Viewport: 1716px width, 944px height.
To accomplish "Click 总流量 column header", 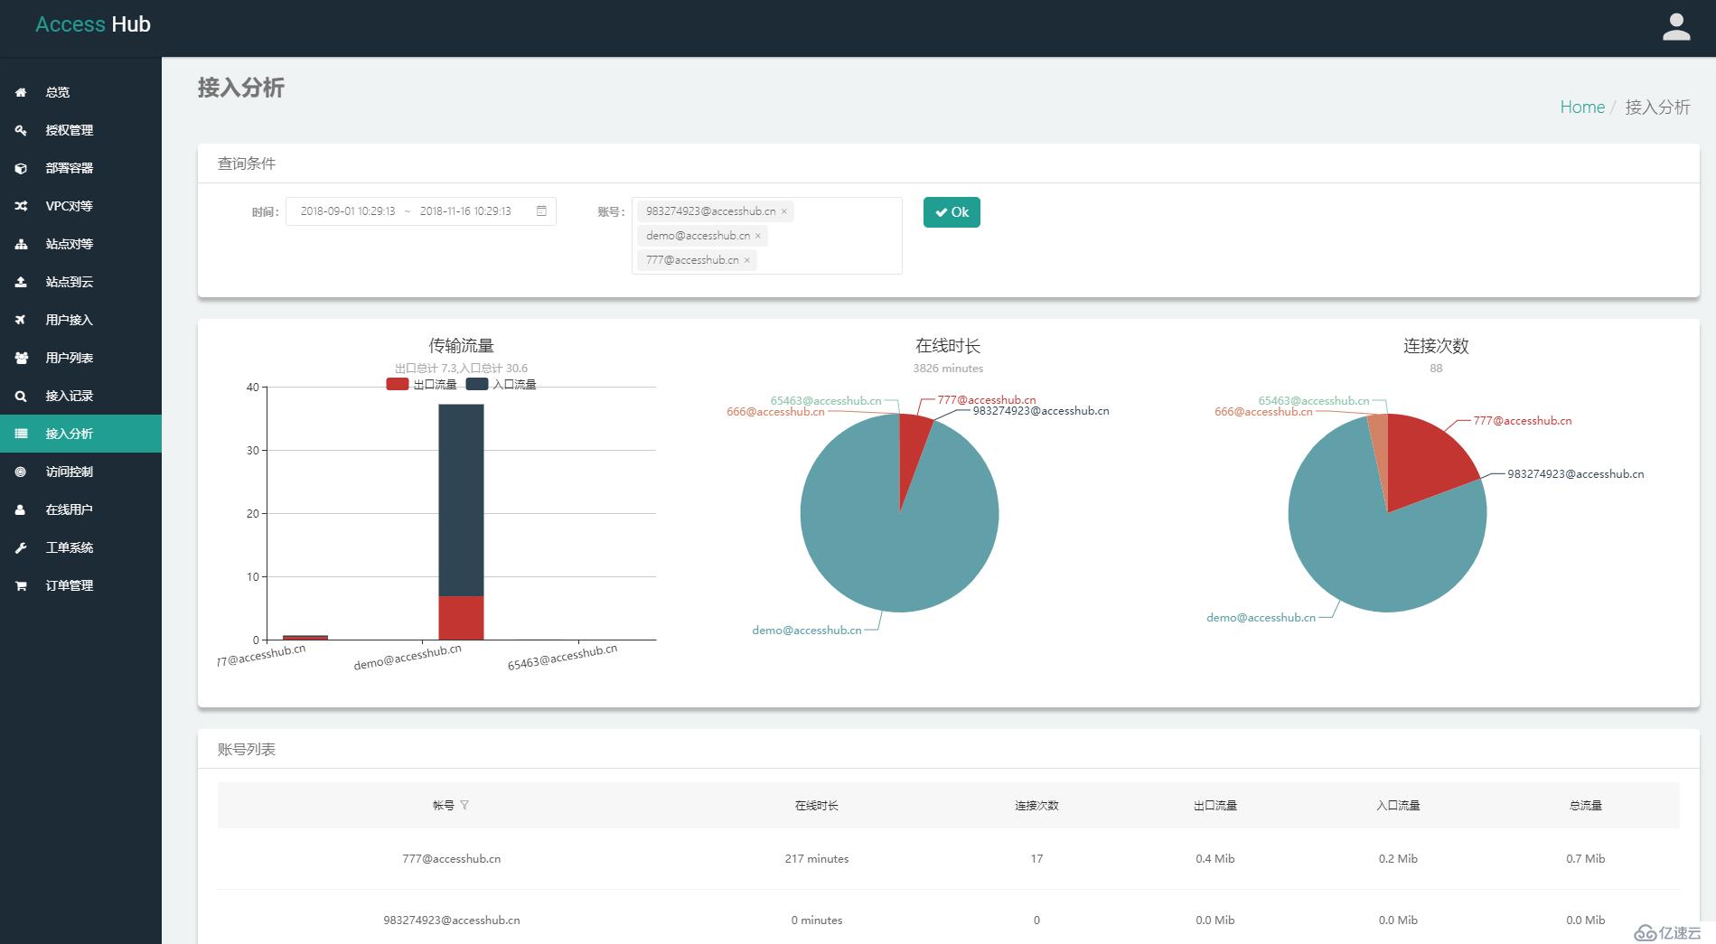I will point(1586,805).
